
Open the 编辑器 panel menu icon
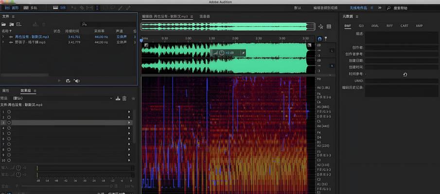[x=192, y=17]
